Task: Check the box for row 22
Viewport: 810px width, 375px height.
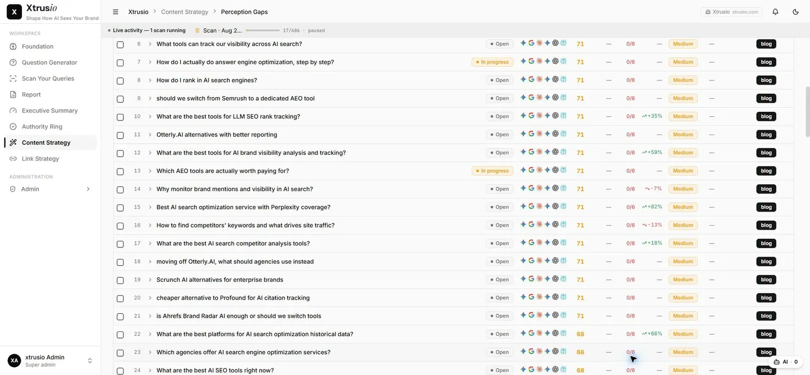Action: tap(120, 335)
